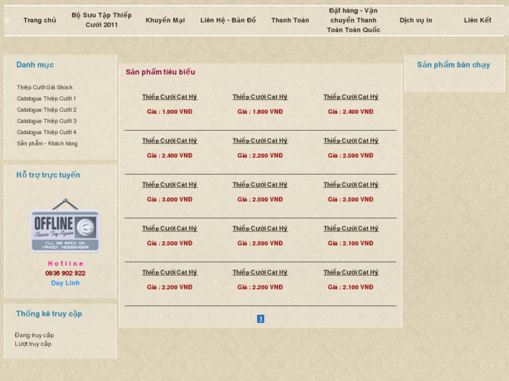Click hotline number 0936 902 922
Screen dimensions: 509x381
point(65,273)
